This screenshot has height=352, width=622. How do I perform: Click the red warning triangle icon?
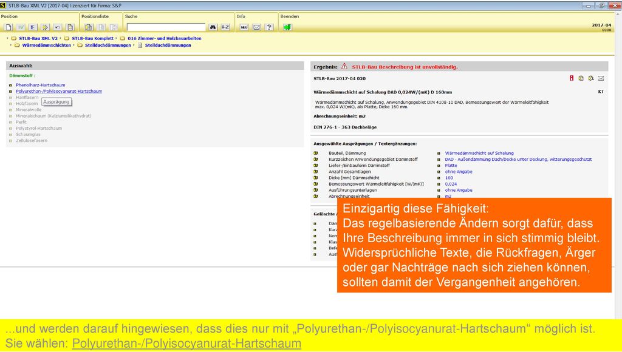coord(344,66)
